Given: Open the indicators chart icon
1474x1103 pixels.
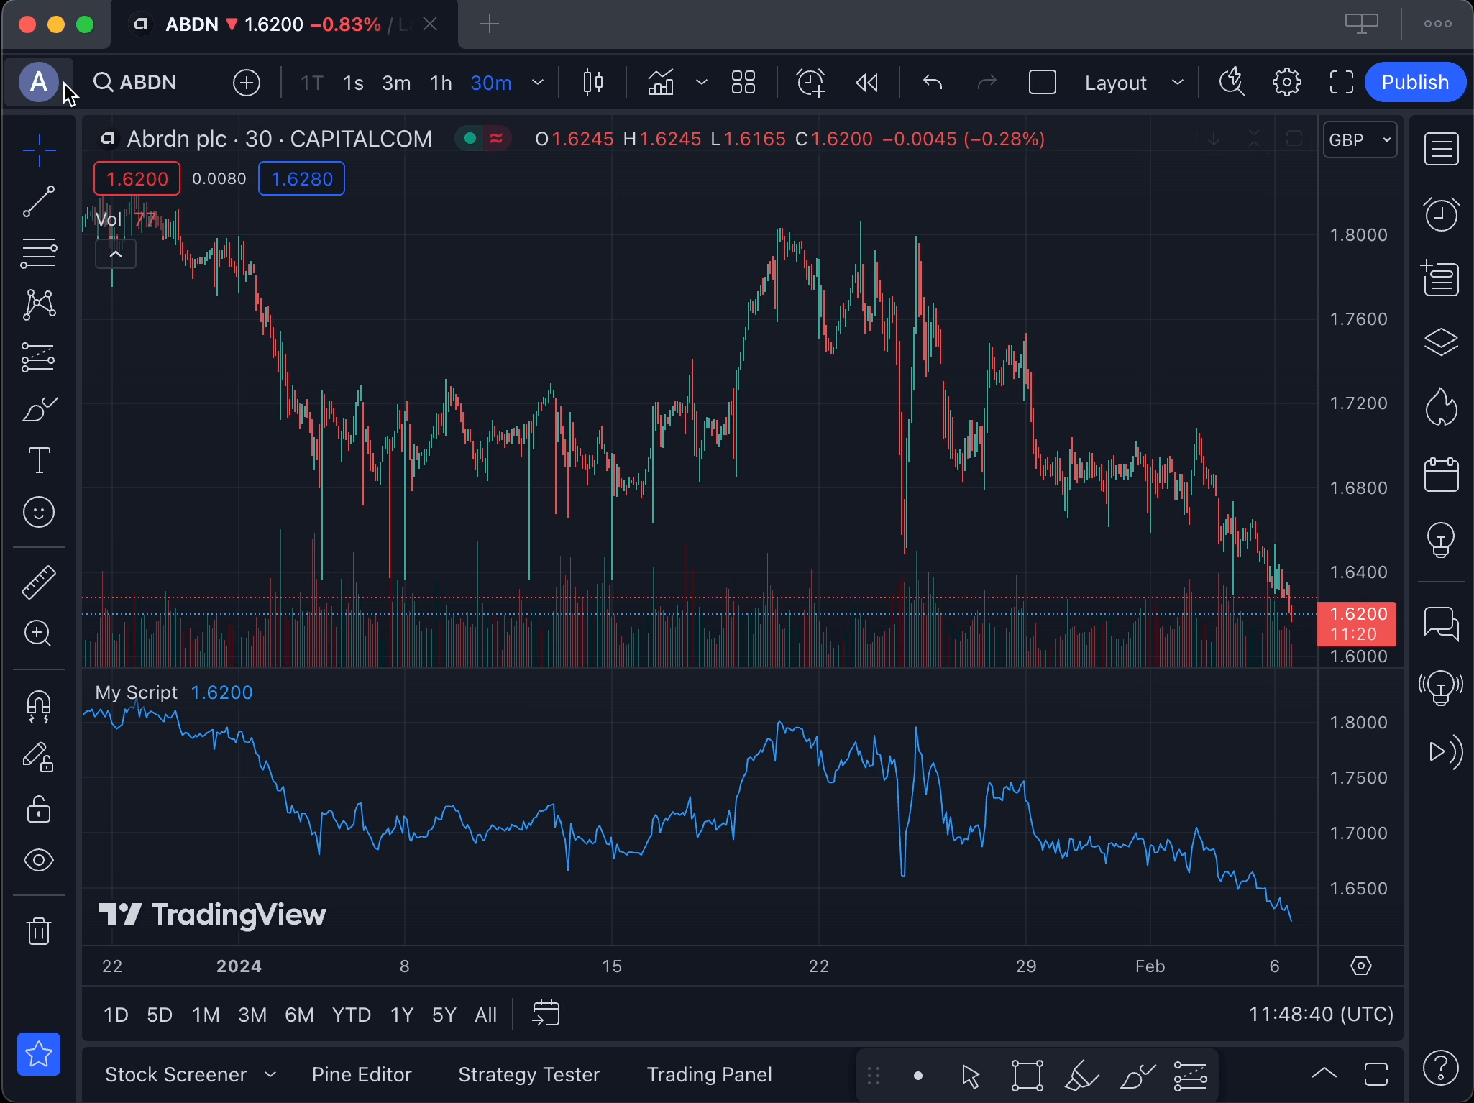Looking at the screenshot, I should [x=661, y=83].
